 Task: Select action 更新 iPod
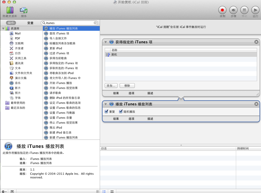pyautogui.click(x=71, y=49)
